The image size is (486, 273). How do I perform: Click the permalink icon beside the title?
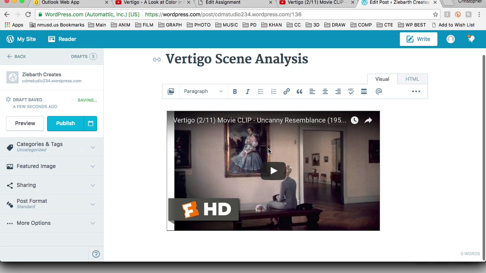tap(157, 60)
